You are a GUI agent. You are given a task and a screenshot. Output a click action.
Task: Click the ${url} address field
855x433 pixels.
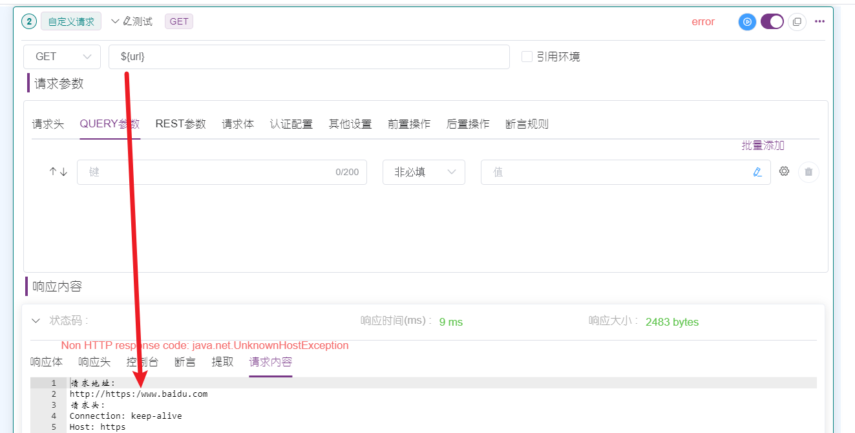pyautogui.click(x=309, y=57)
